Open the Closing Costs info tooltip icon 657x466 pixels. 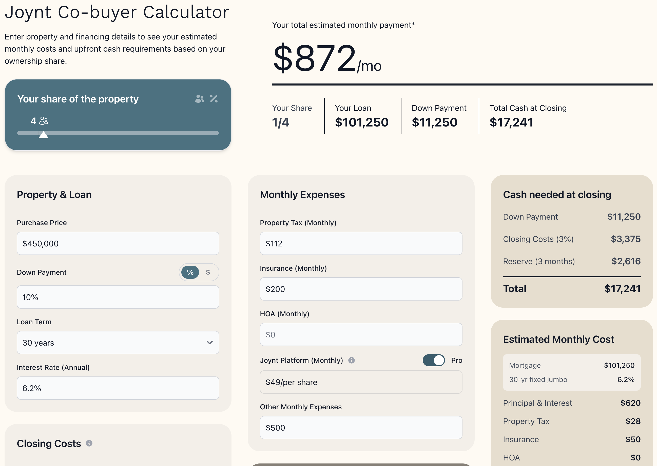[89, 443]
